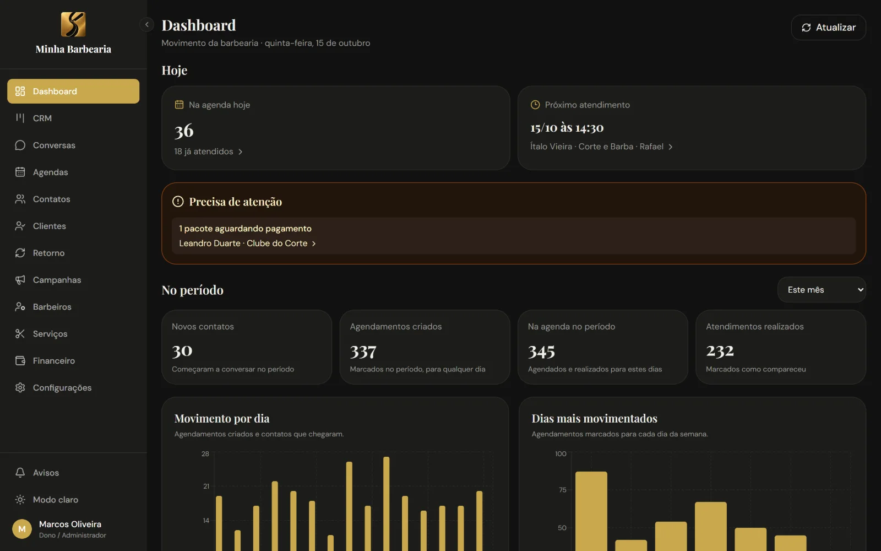This screenshot has width=881, height=551.
Task: Click the chevron after Clube do Corte
Action: click(x=314, y=244)
